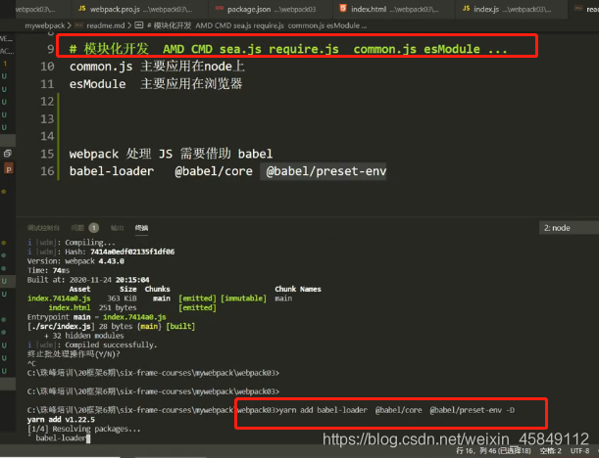The width and height of the screenshot is (599, 458).
Task: Click '[1/4] Resolving packages...' terminal line
Action: [84, 429]
